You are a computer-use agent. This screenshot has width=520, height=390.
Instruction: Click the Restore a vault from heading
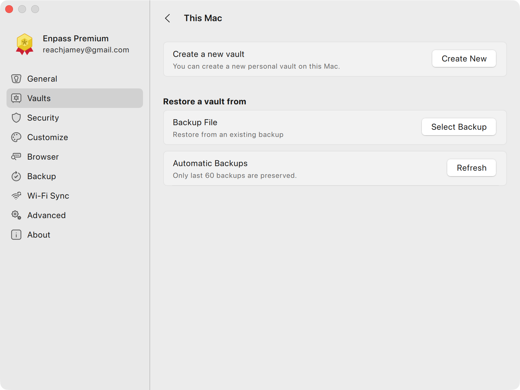click(x=204, y=102)
